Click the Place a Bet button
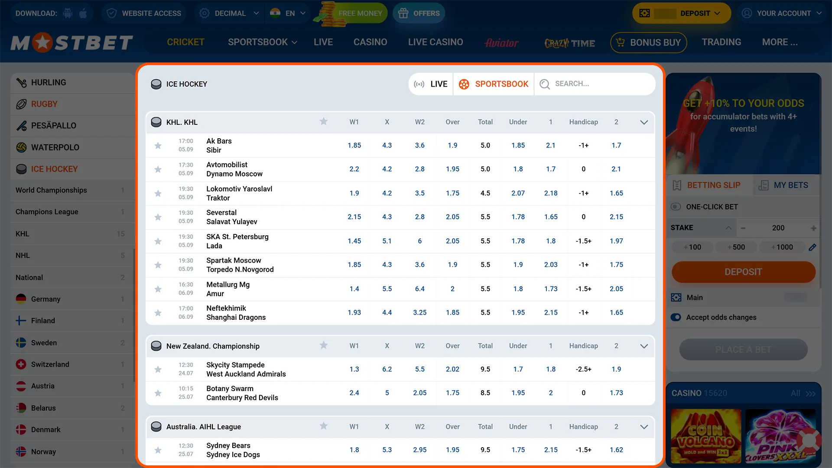This screenshot has width=832, height=468. 743,350
